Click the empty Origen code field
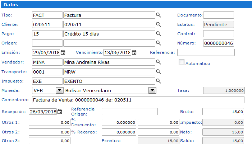Screen dimensions: 252x146 pos(47,43)
